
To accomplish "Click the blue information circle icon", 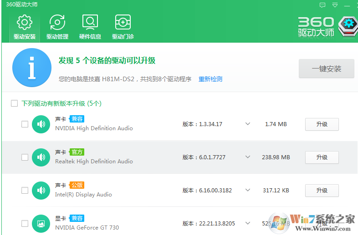I will [x=32, y=68].
